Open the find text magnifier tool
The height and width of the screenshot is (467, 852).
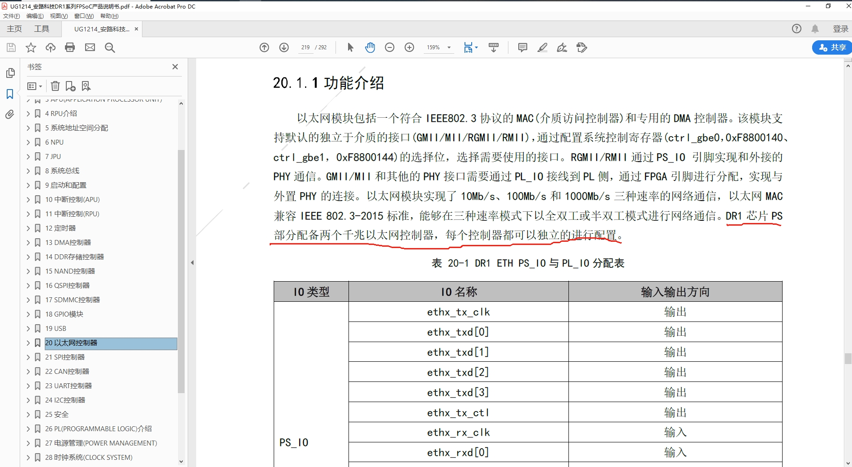(110, 47)
